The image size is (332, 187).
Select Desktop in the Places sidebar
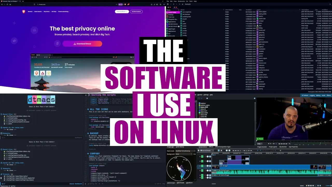(171, 15)
